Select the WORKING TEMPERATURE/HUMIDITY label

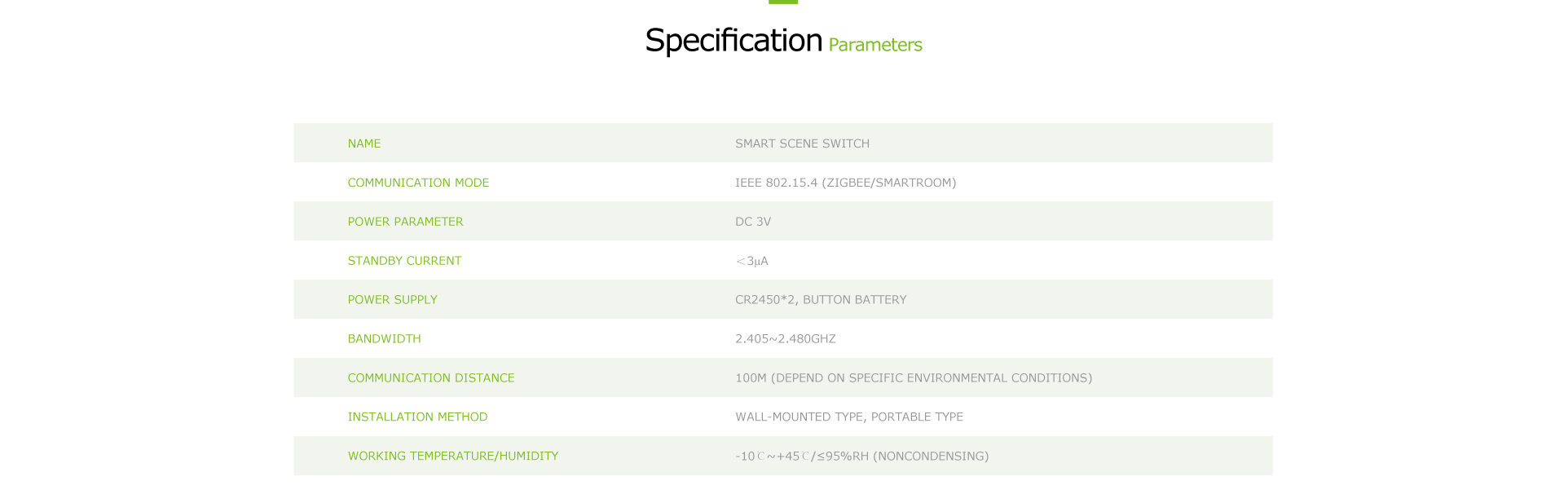[453, 456]
